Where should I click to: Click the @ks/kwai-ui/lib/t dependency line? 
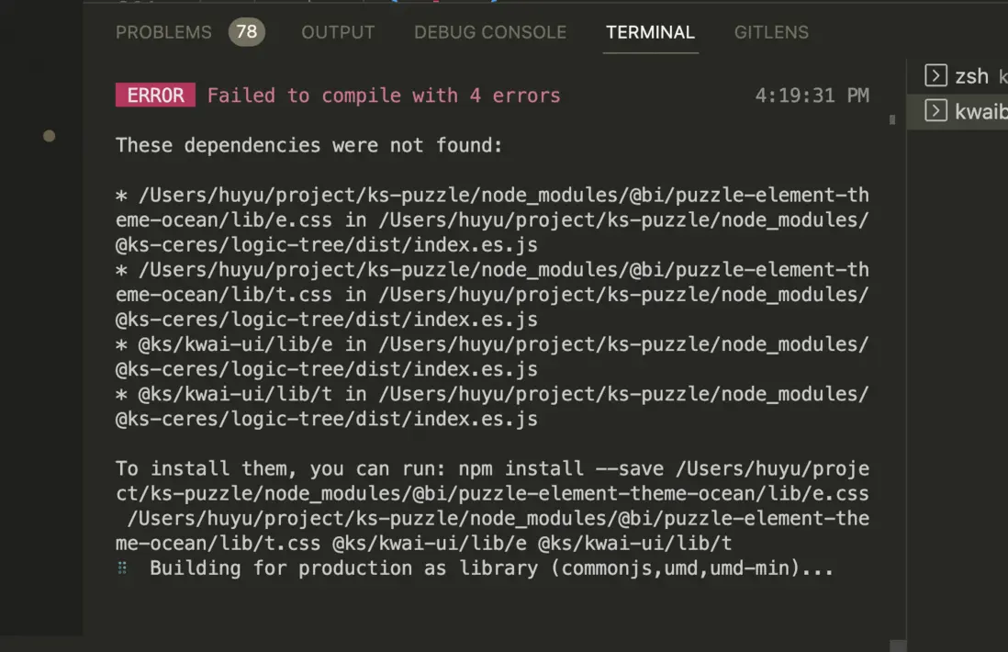point(239,394)
